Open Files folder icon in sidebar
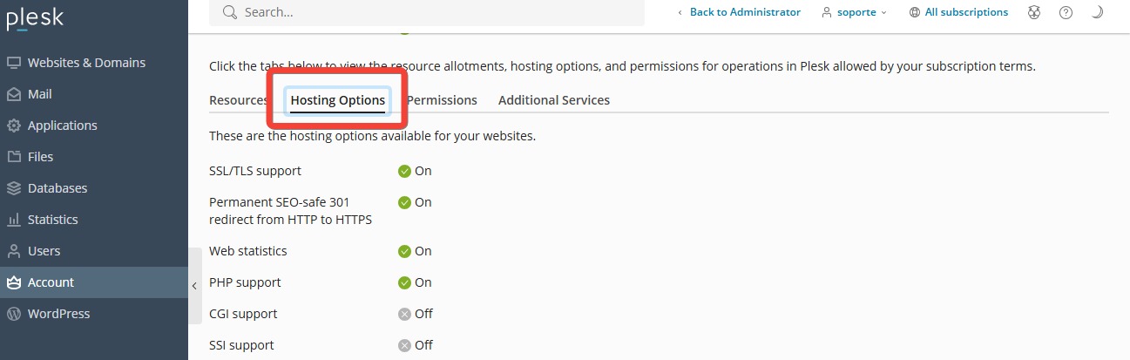The width and height of the screenshot is (1130, 360). point(13,157)
